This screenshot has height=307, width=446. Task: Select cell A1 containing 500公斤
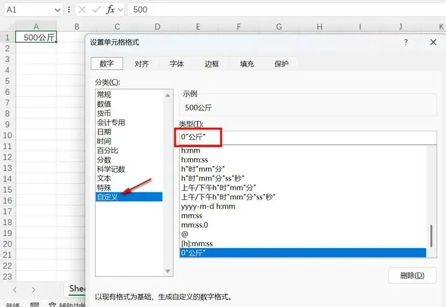coord(36,37)
